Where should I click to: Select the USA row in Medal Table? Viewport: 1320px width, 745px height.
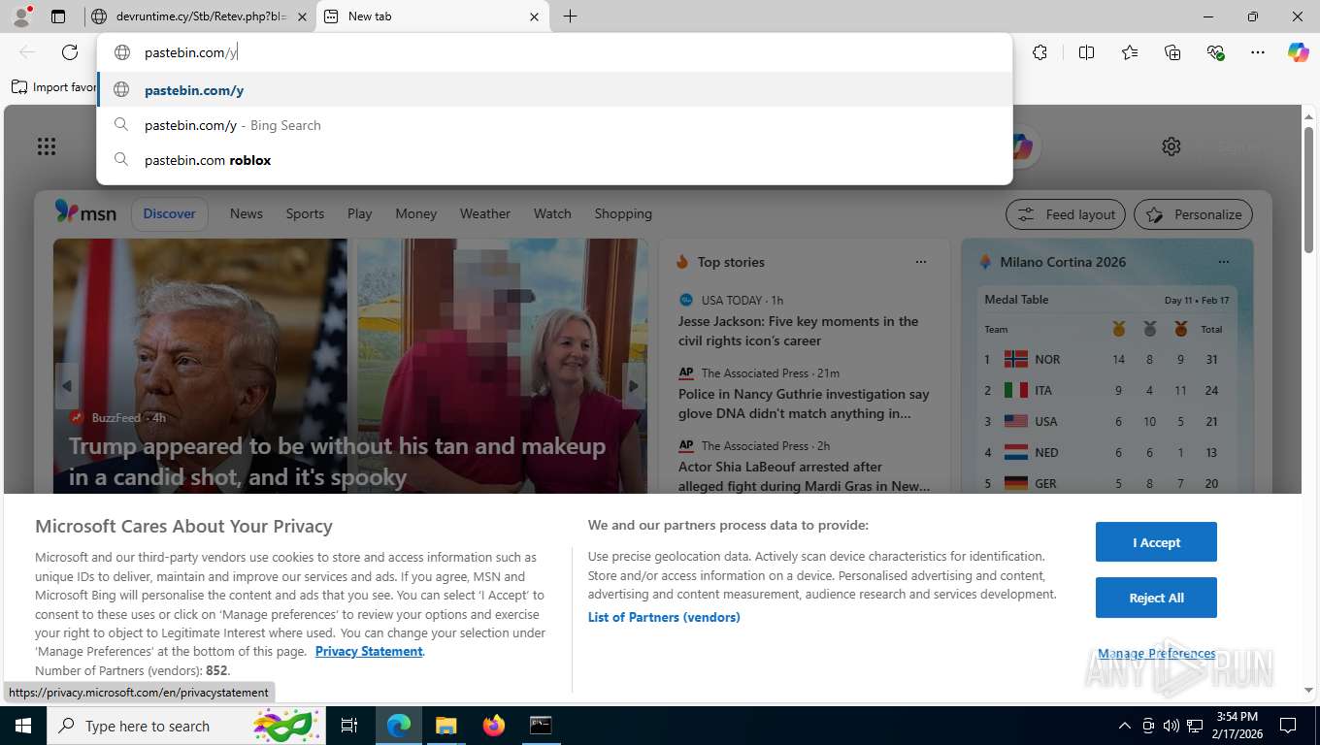[1106, 421]
